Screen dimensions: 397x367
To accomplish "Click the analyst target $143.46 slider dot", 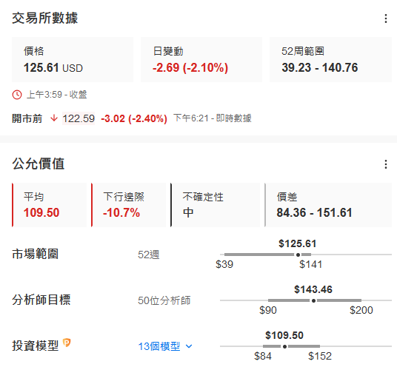I will pyautogui.click(x=313, y=300).
